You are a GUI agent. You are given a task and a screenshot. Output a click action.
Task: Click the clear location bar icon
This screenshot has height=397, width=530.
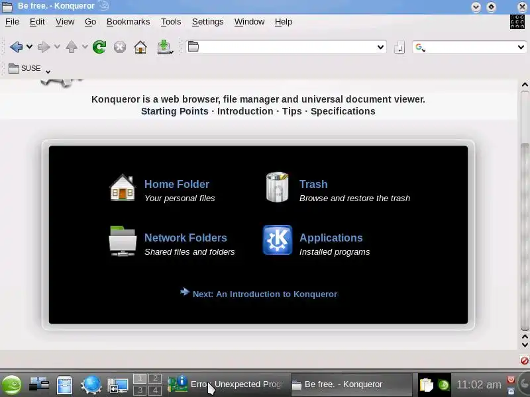[399, 47]
